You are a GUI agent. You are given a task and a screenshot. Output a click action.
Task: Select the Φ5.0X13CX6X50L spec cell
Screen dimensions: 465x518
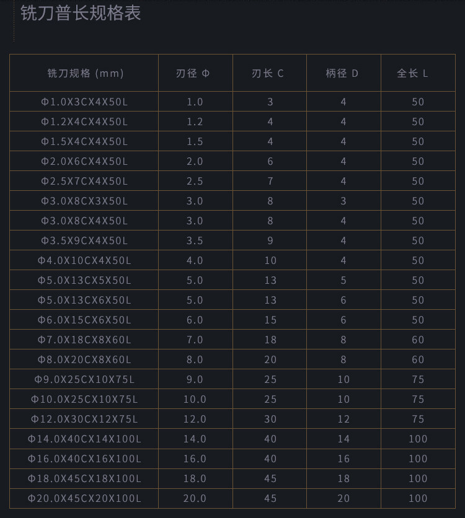pyautogui.click(x=84, y=300)
